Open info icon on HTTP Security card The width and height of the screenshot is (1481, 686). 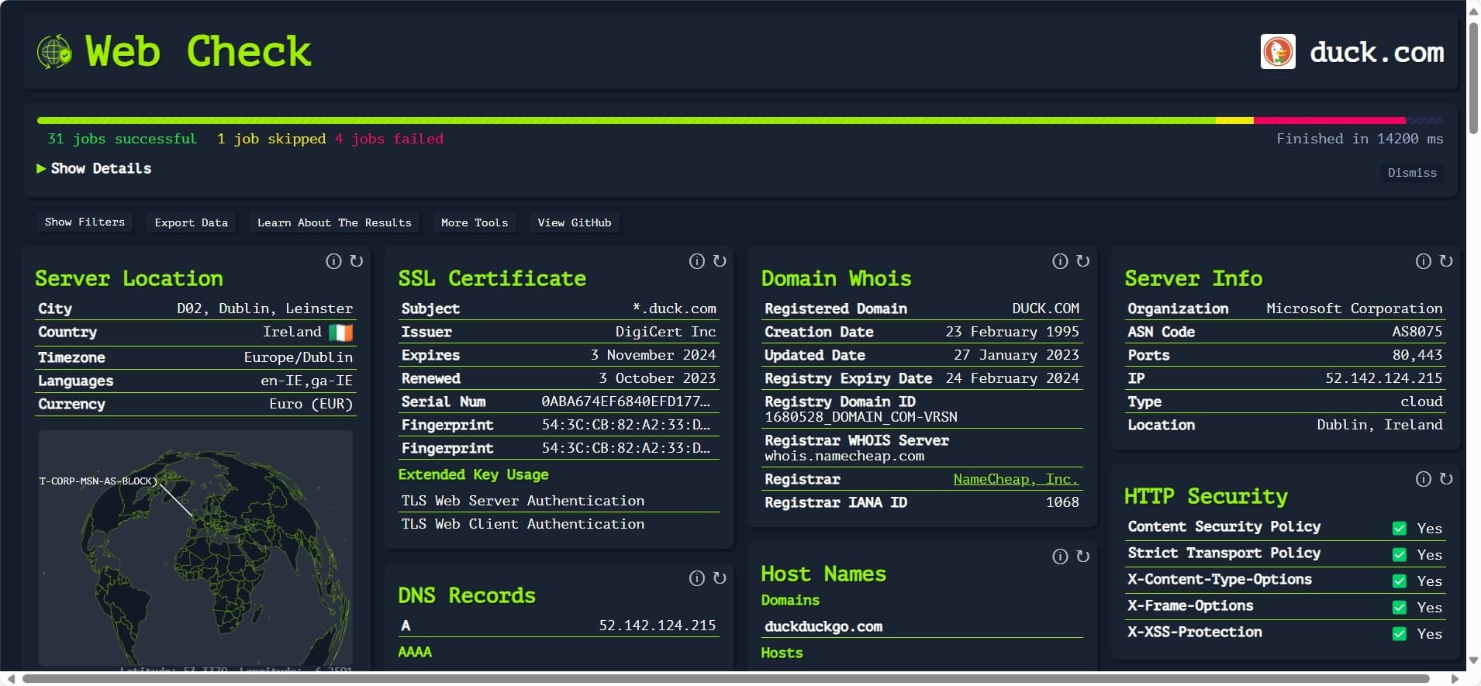point(1424,479)
